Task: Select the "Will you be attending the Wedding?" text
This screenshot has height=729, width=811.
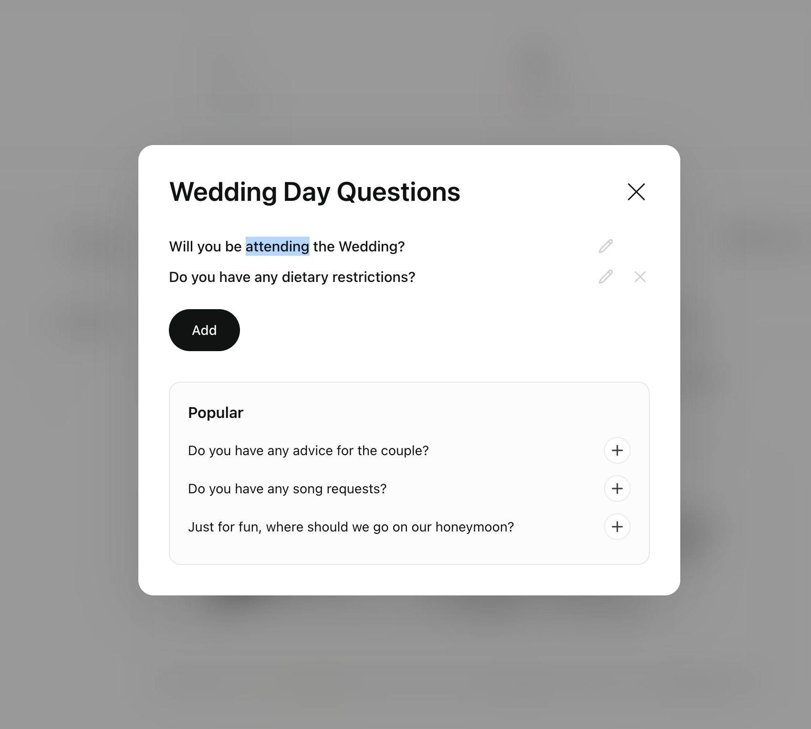Action: pos(287,247)
